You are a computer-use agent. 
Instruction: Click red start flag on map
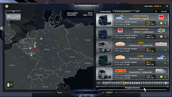point(31,46)
